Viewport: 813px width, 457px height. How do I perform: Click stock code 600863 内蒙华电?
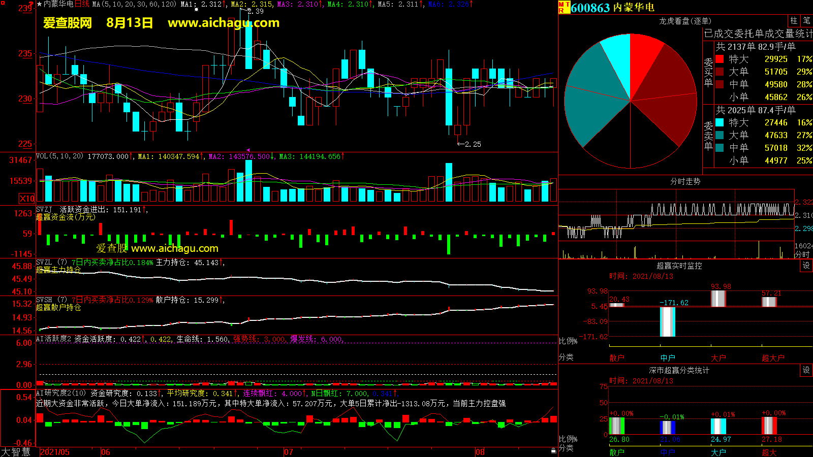612,8
